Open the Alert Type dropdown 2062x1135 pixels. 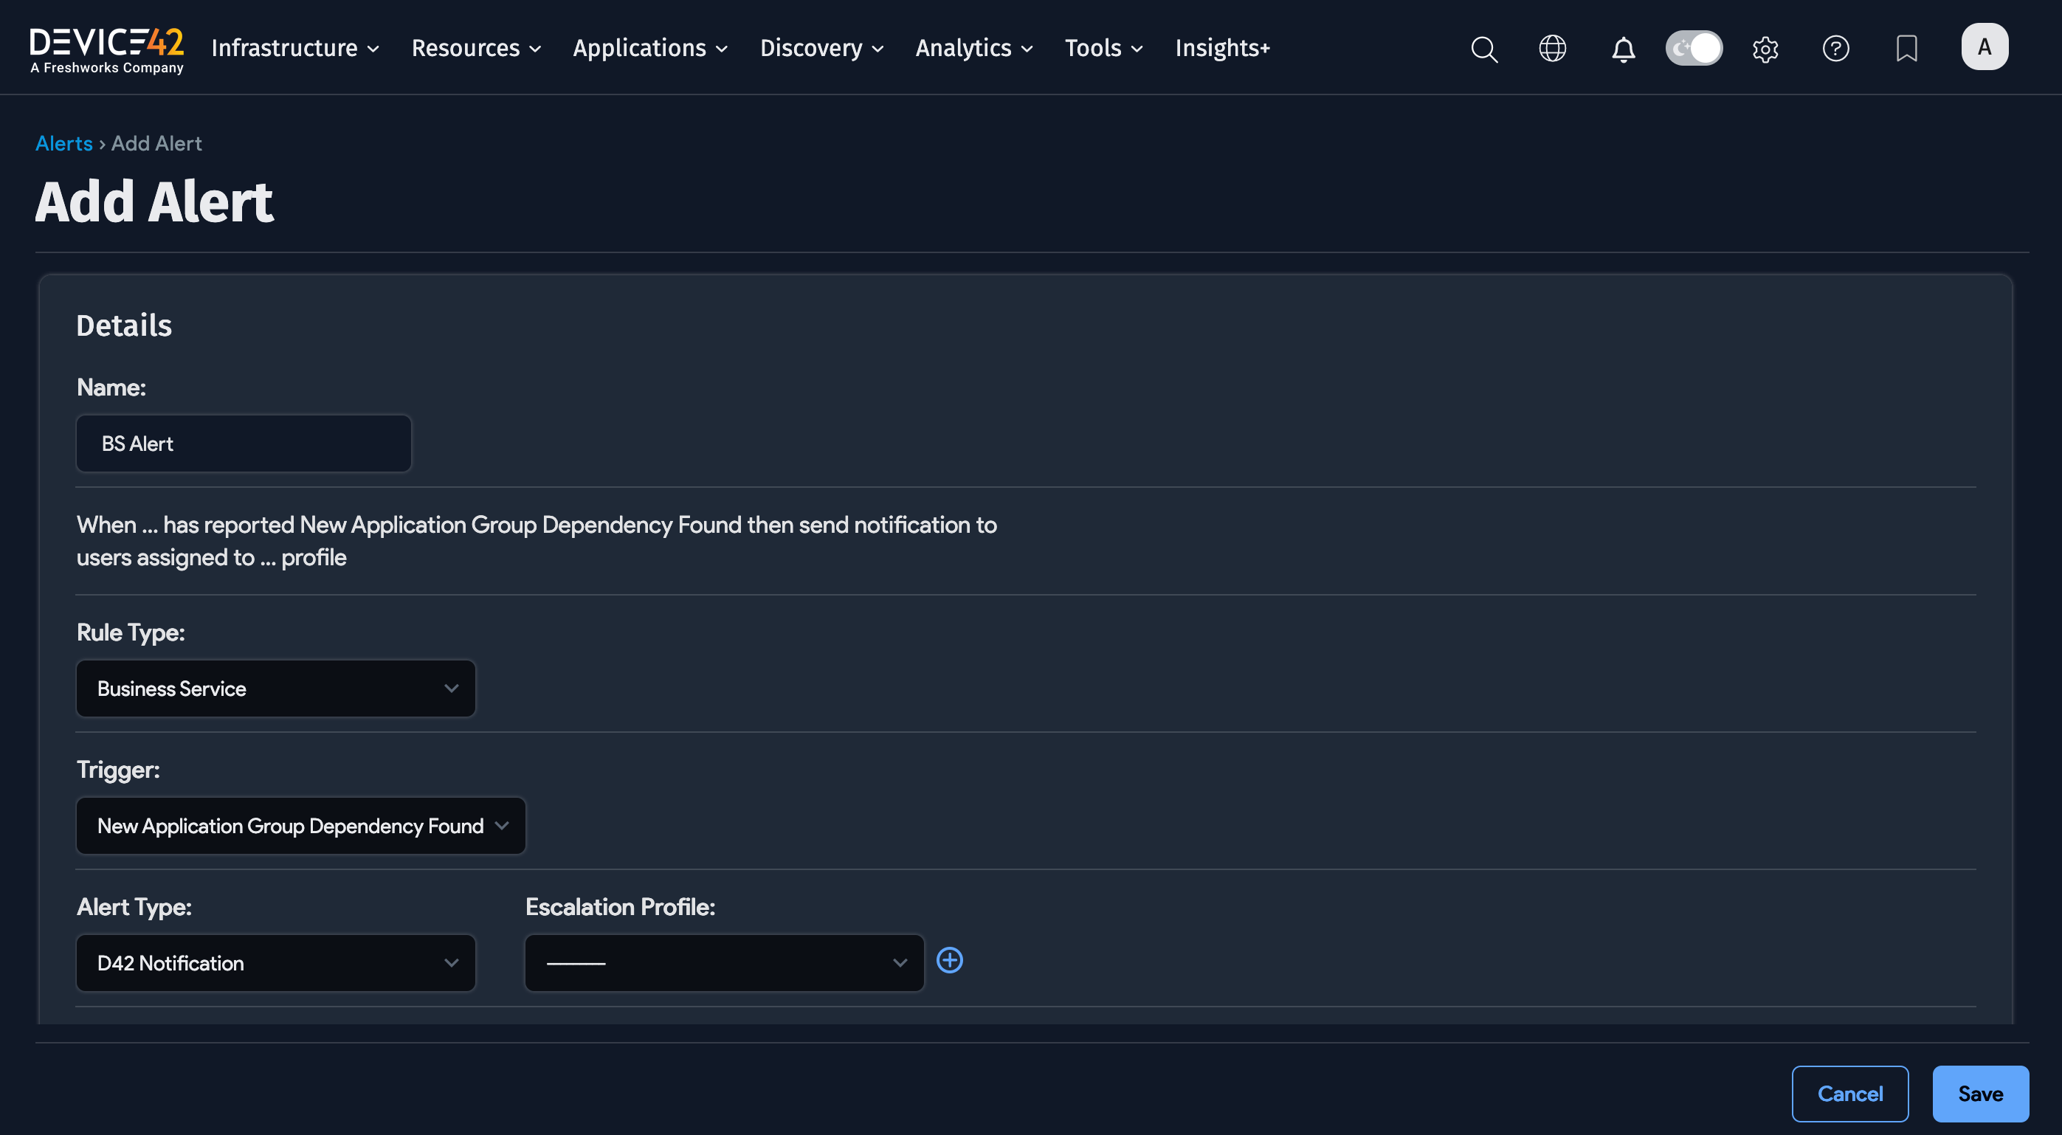[275, 963]
